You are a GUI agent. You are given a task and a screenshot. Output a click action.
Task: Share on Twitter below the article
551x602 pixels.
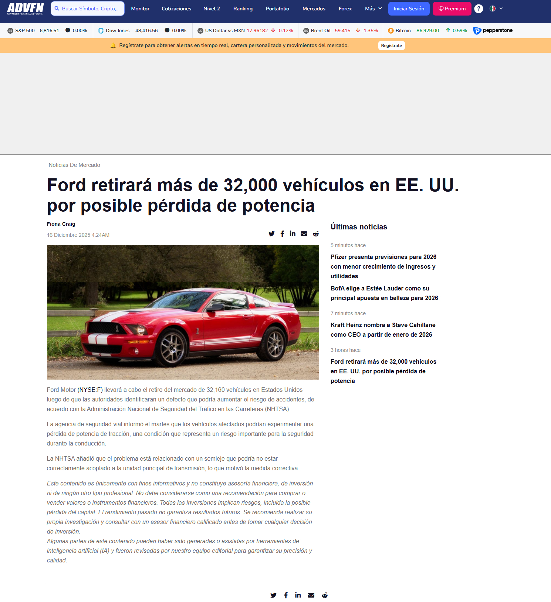(x=273, y=595)
